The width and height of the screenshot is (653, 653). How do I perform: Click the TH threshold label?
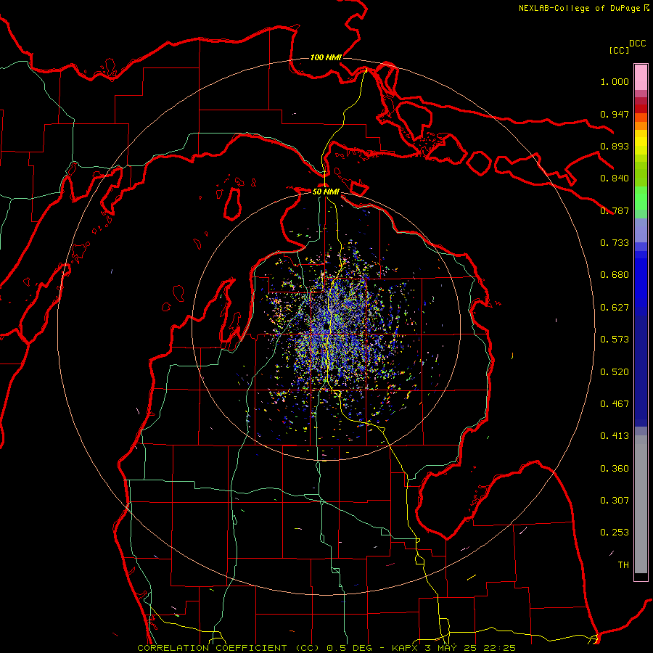coord(623,565)
